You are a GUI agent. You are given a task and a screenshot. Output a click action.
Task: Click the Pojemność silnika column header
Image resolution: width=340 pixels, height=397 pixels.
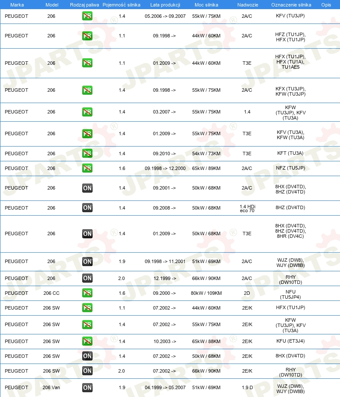121,5
